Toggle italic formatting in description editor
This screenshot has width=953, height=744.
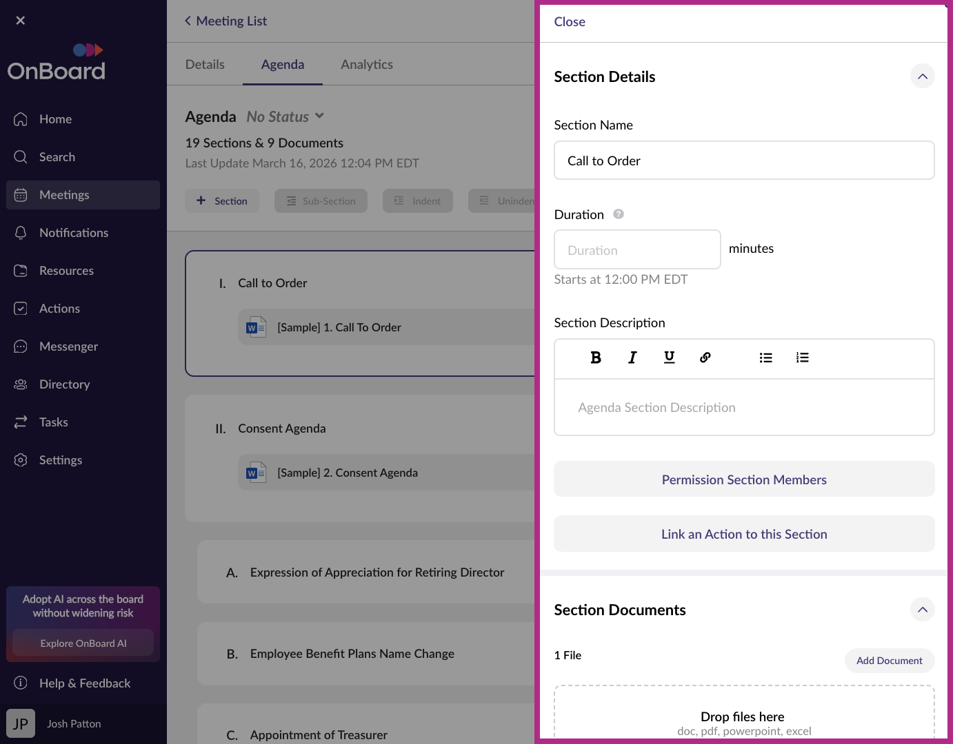click(632, 358)
